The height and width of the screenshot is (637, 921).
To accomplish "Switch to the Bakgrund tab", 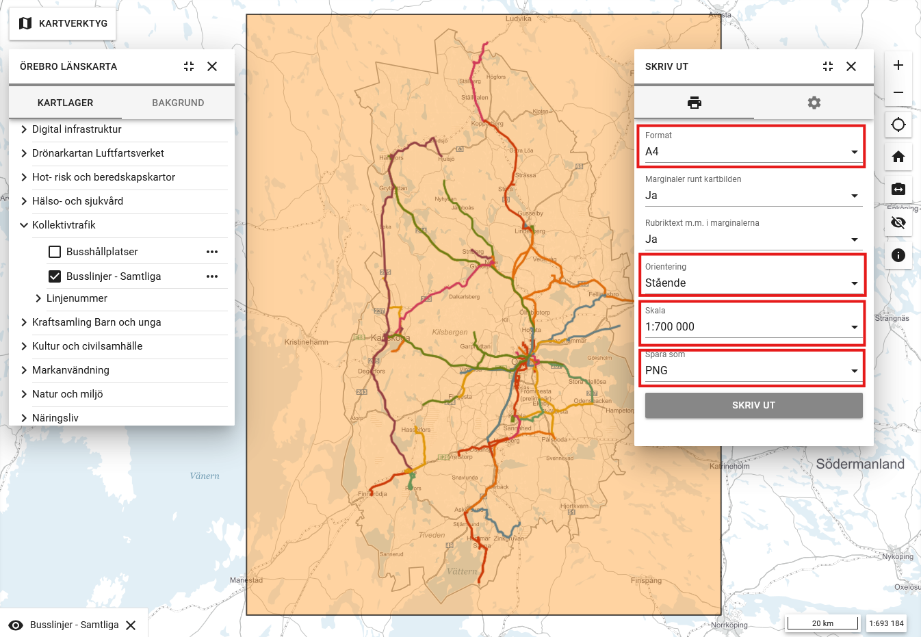I will [178, 103].
